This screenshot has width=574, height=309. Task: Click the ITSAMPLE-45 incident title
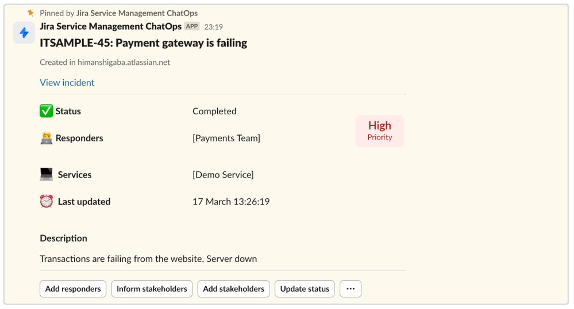pos(144,43)
